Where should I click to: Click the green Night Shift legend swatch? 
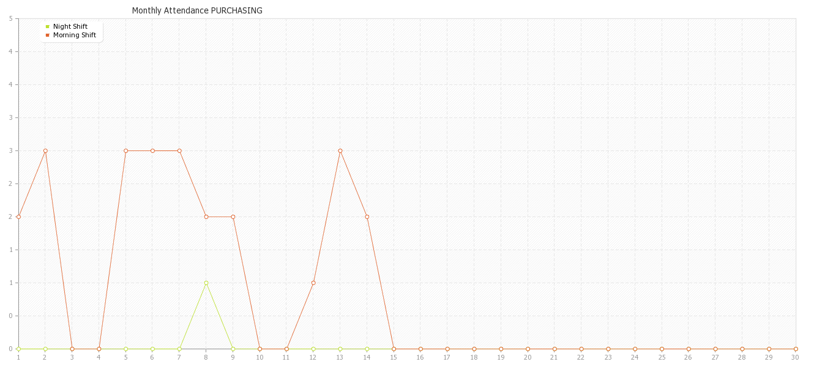[x=47, y=26]
